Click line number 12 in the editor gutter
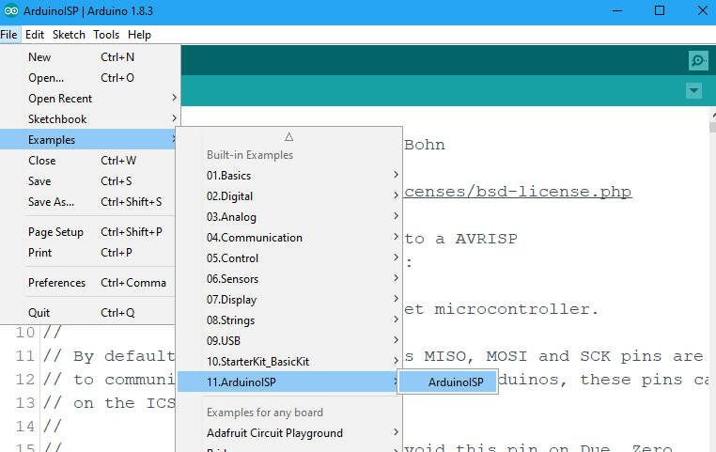This screenshot has width=716, height=452. [x=25, y=380]
